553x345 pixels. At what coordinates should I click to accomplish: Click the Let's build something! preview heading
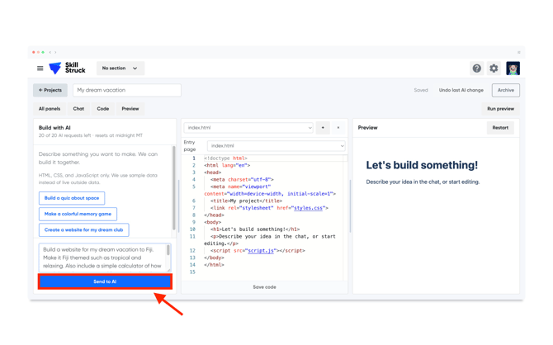(x=422, y=165)
